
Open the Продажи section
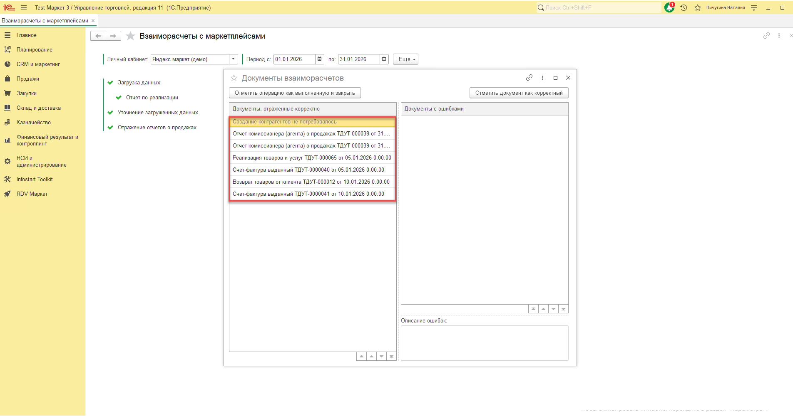pos(28,79)
